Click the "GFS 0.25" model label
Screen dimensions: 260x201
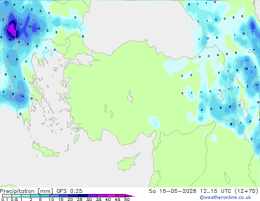click(69, 191)
